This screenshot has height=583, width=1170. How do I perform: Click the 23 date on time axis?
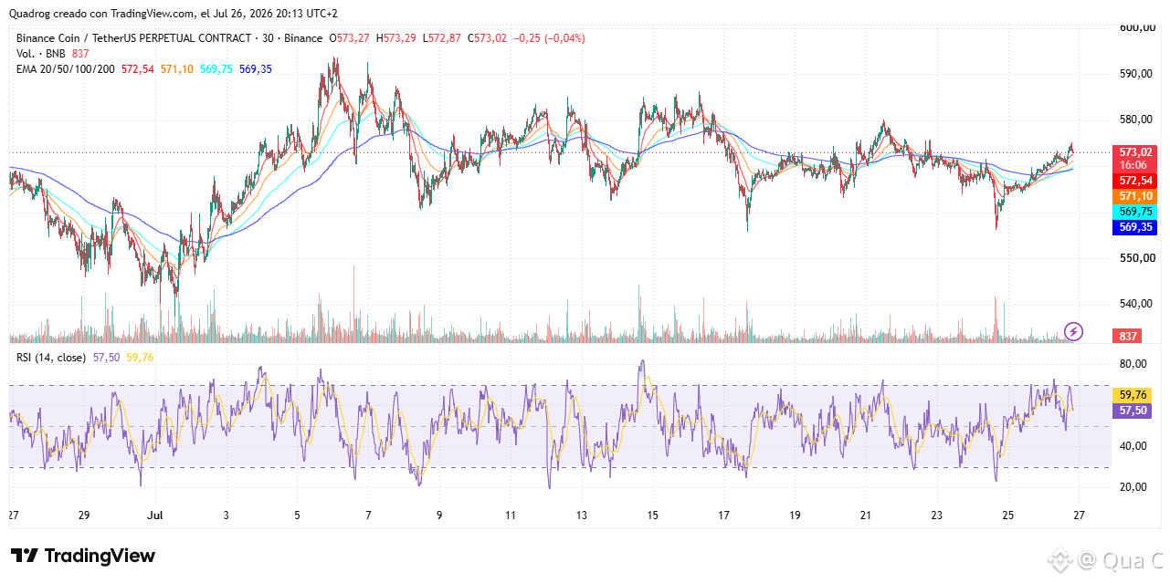click(936, 515)
